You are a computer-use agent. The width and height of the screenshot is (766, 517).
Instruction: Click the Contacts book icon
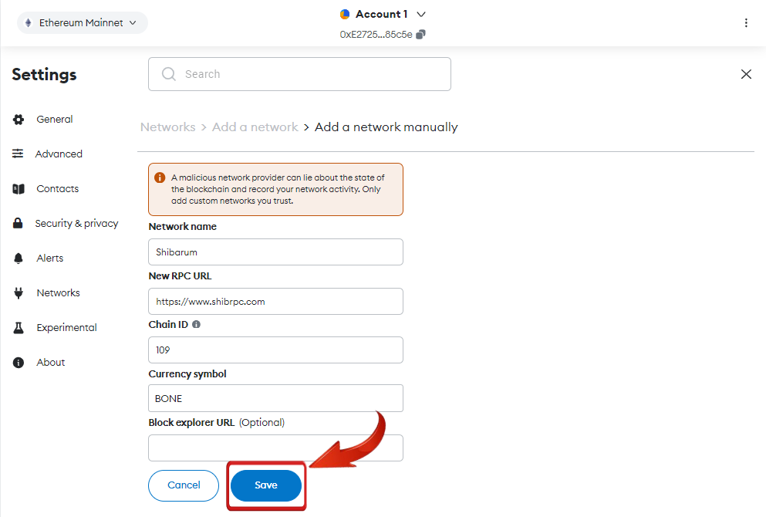(19, 188)
